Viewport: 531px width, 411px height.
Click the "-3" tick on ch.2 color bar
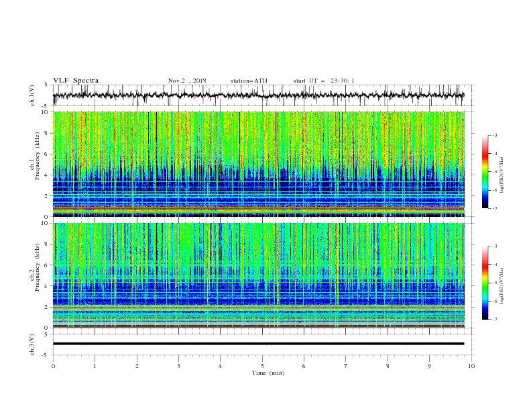coord(495,246)
